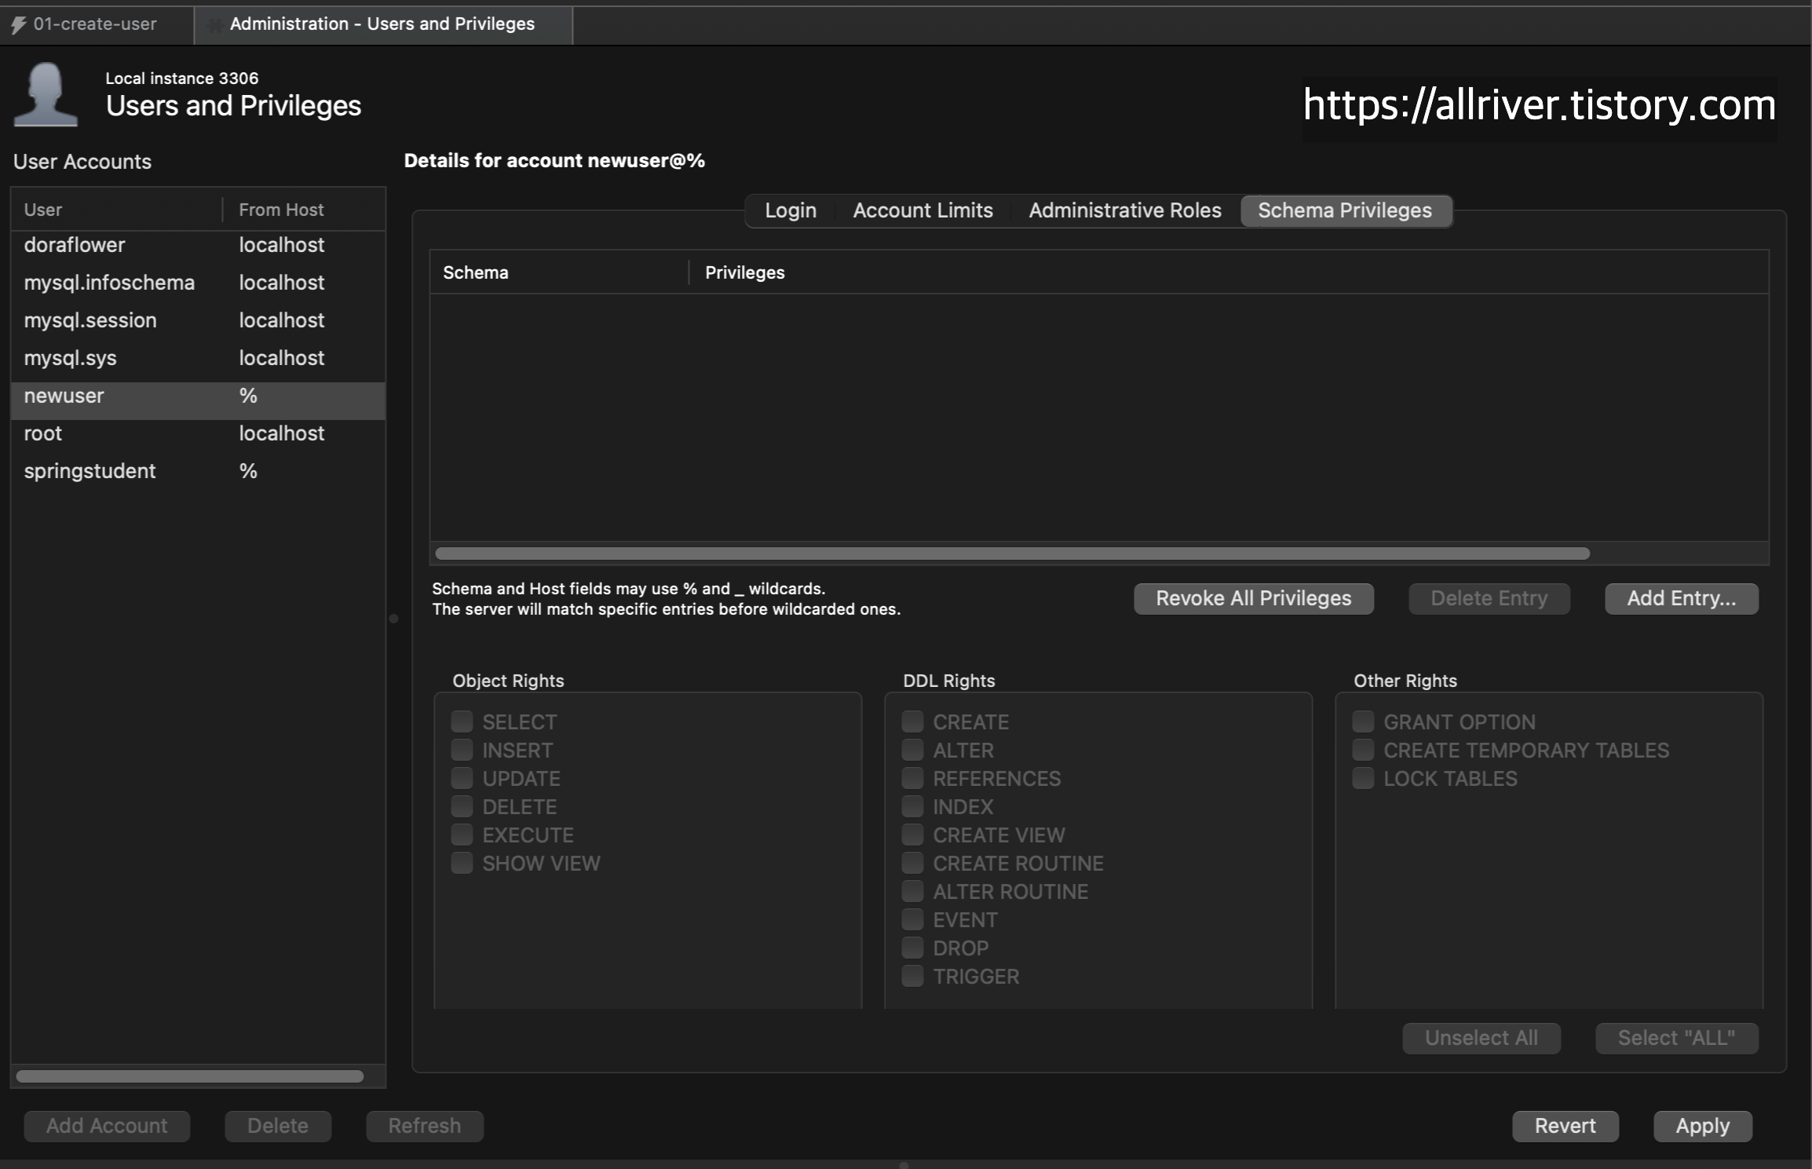
Task: Toggle the GRANT OPTION checkbox
Action: point(1363,721)
